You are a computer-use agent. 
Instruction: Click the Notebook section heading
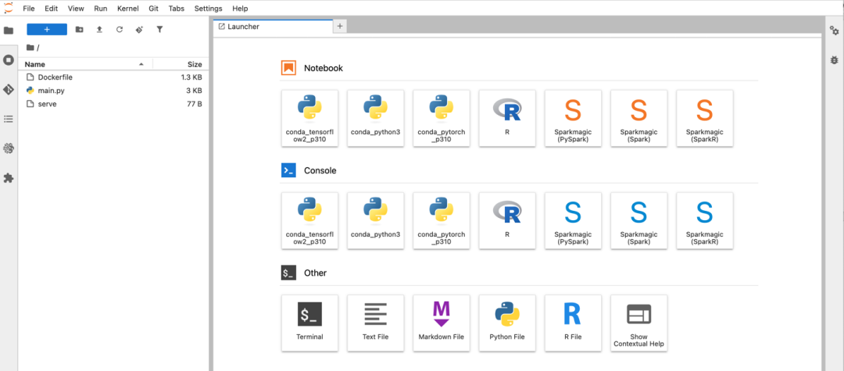coord(324,68)
